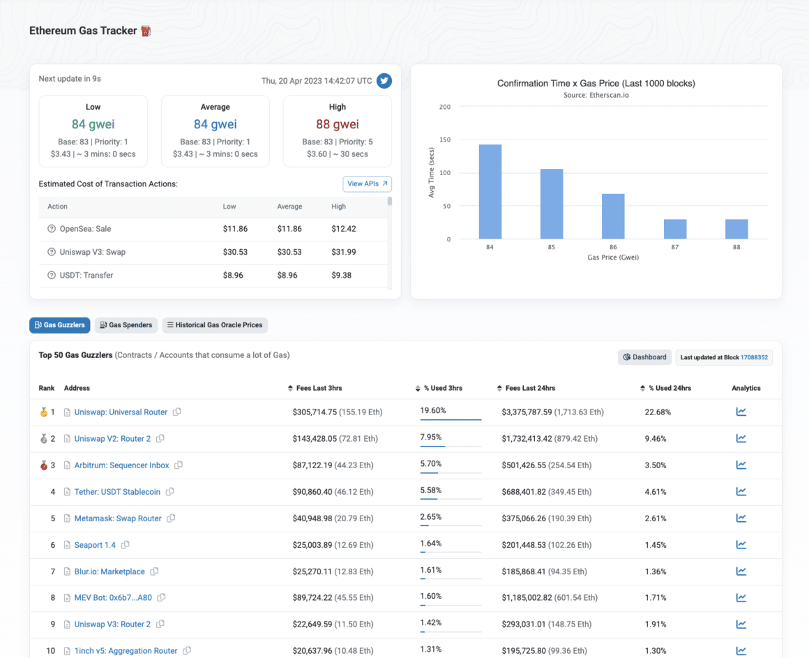809x658 pixels.
Task: Click the Twitter share icon
Action: (384, 81)
